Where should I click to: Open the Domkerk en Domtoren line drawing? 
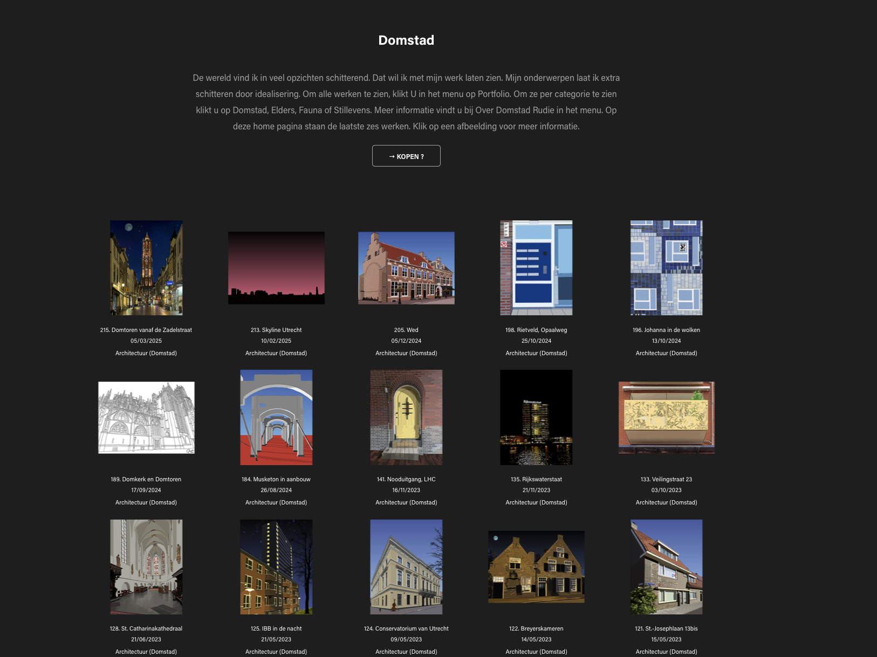coord(146,418)
